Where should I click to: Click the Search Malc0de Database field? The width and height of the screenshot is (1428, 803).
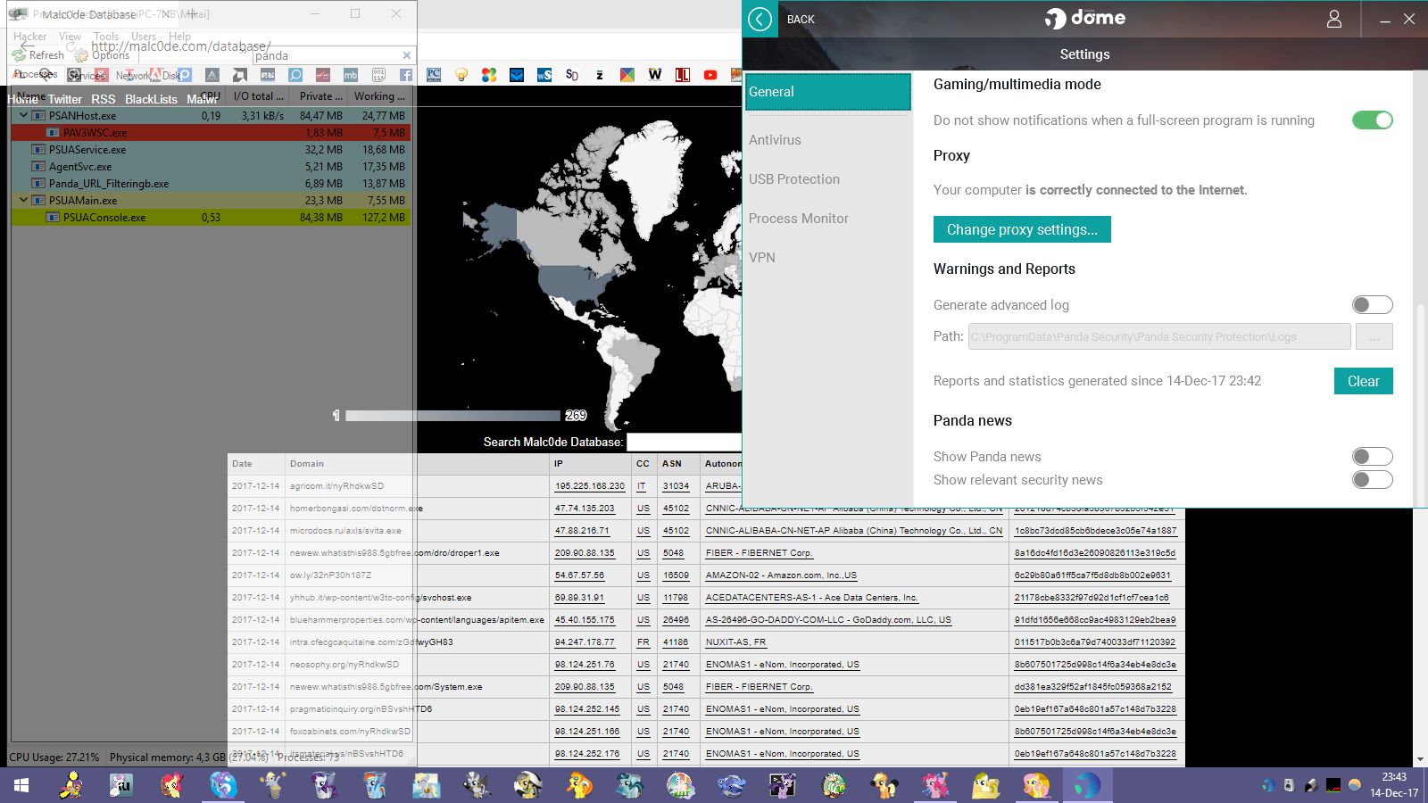[684, 442]
